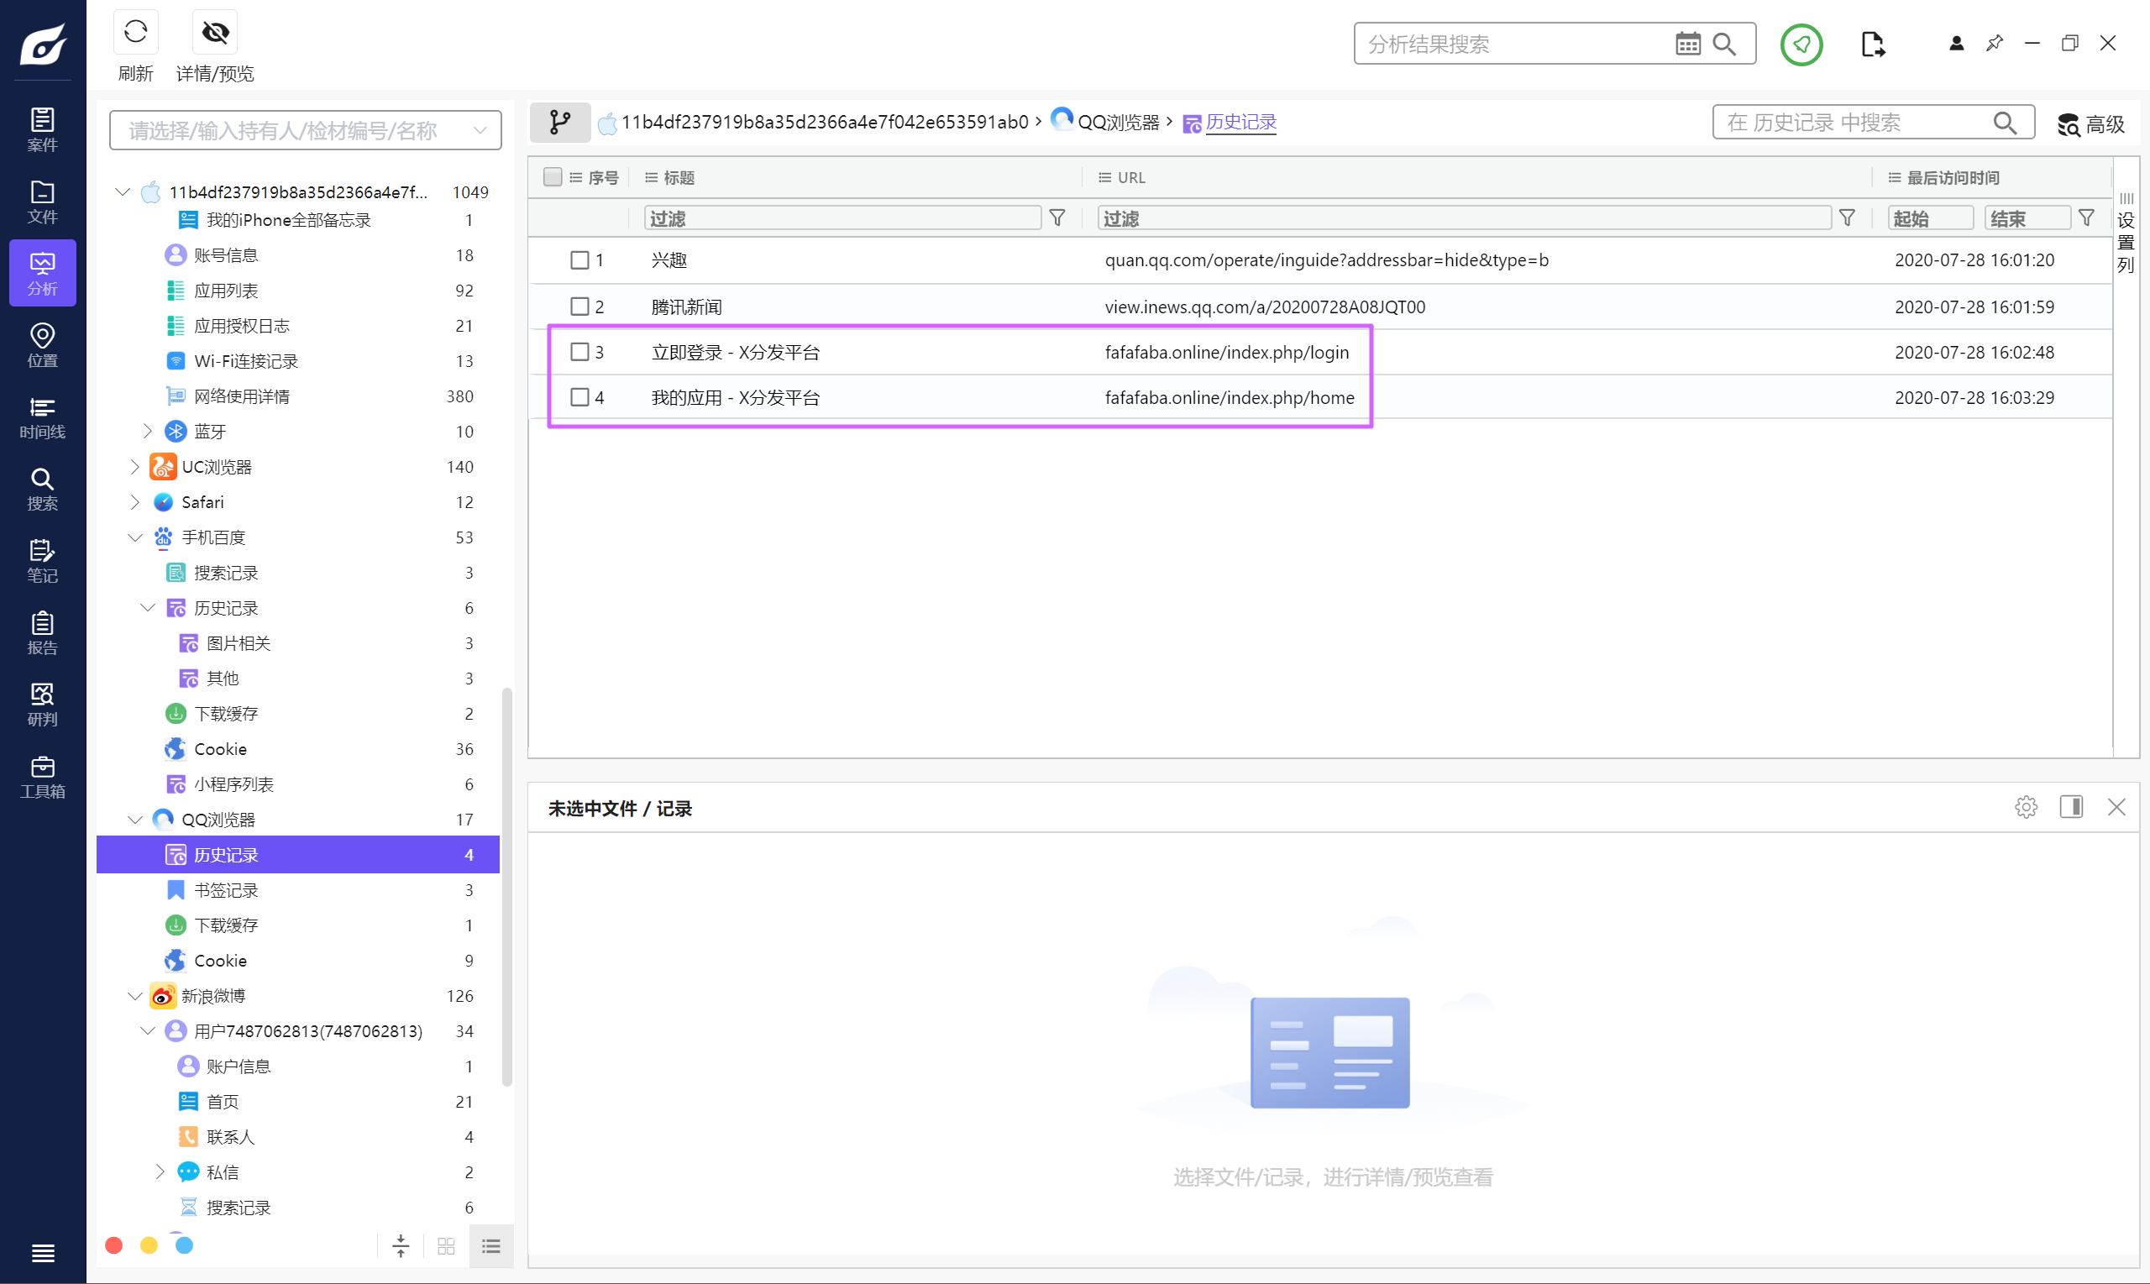Viewport: 2150px width, 1284px height.
Task: Open the calendar icon in the analysis search box
Action: click(x=1687, y=44)
